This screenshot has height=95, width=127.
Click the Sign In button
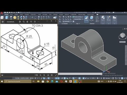tap(98, 12)
